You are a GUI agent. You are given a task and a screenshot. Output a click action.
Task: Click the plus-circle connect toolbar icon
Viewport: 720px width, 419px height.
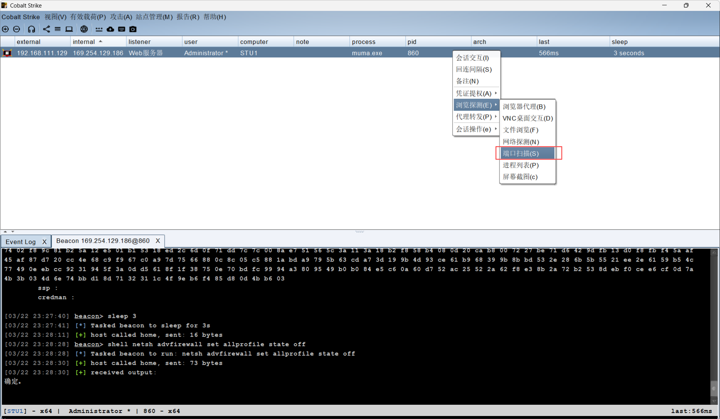tap(5, 29)
